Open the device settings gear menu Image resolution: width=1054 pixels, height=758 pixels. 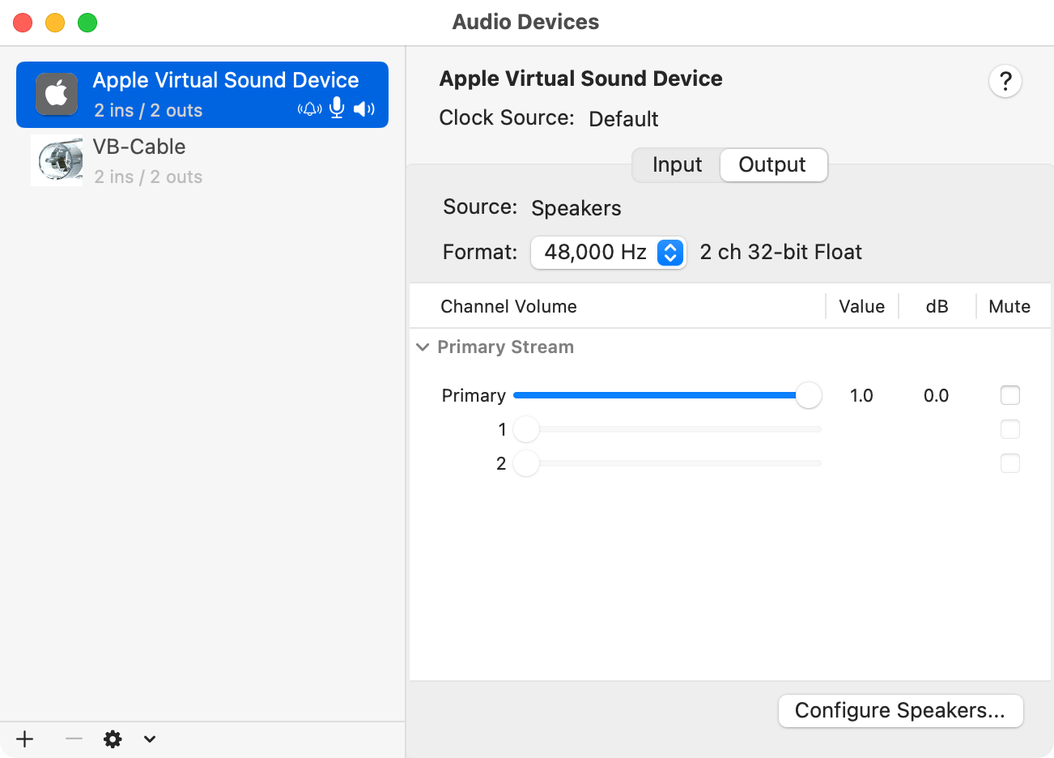[113, 739]
